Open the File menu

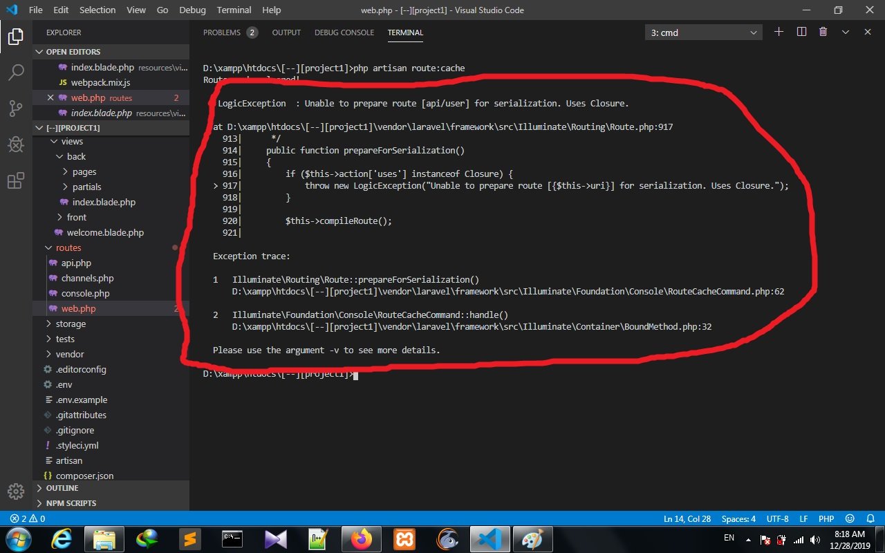click(x=36, y=10)
